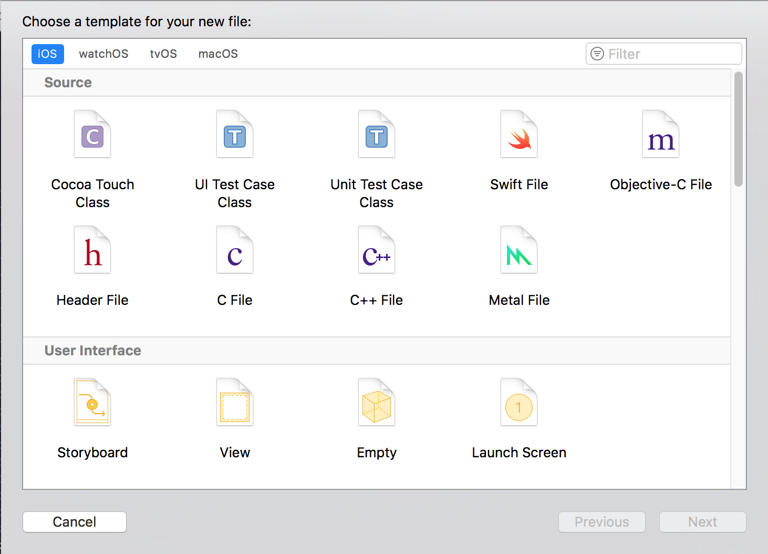Image resolution: width=768 pixels, height=554 pixels.
Task: Pick the Launch Screen template icon
Action: (519, 403)
